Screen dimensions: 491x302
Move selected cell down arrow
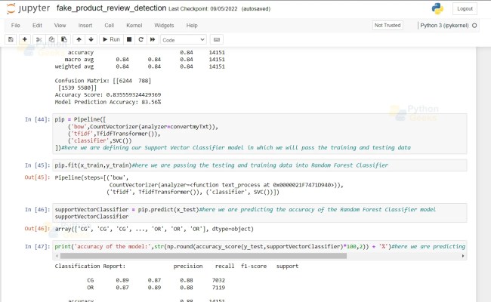pos(91,39)
